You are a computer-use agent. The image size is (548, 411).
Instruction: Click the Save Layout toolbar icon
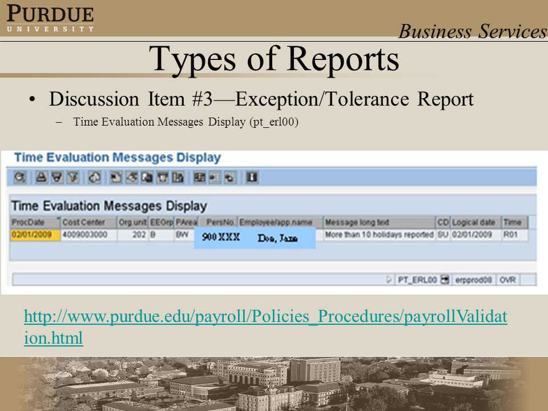point(230,178)
